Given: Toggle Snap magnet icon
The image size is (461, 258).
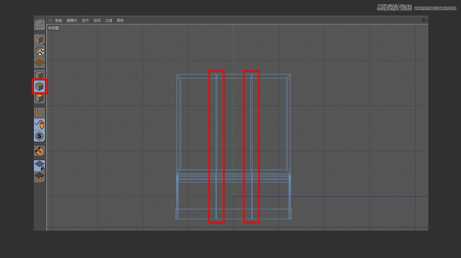Looking at the screenshot, I should coord(39,151).
